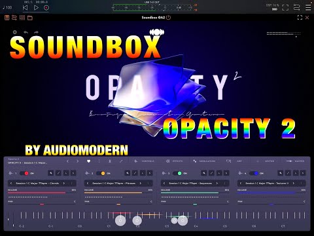The width and height of the screenshot is (314, 236).
Task: Expand the layer 4 pan chevron
Action: point(304,201)
